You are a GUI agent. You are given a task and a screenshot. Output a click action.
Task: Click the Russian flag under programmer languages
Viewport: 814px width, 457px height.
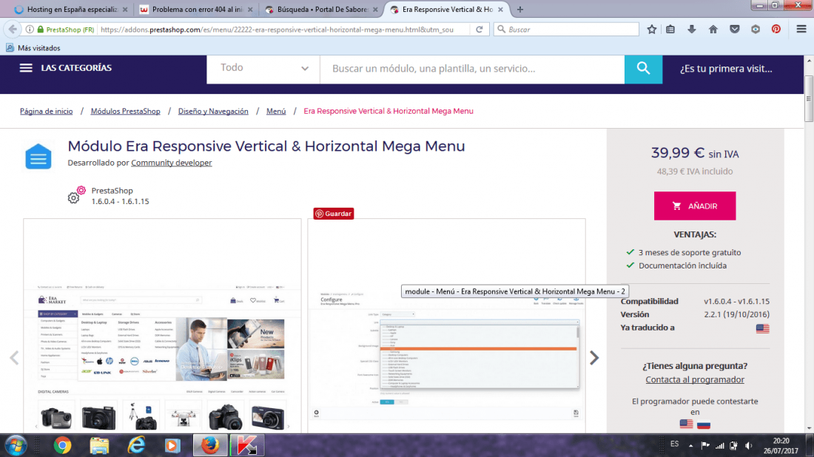click(704, 424)
